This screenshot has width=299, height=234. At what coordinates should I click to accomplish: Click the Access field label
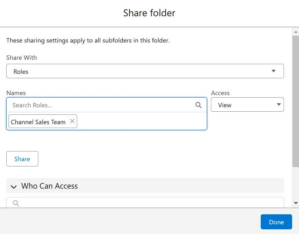click(220, 93)
